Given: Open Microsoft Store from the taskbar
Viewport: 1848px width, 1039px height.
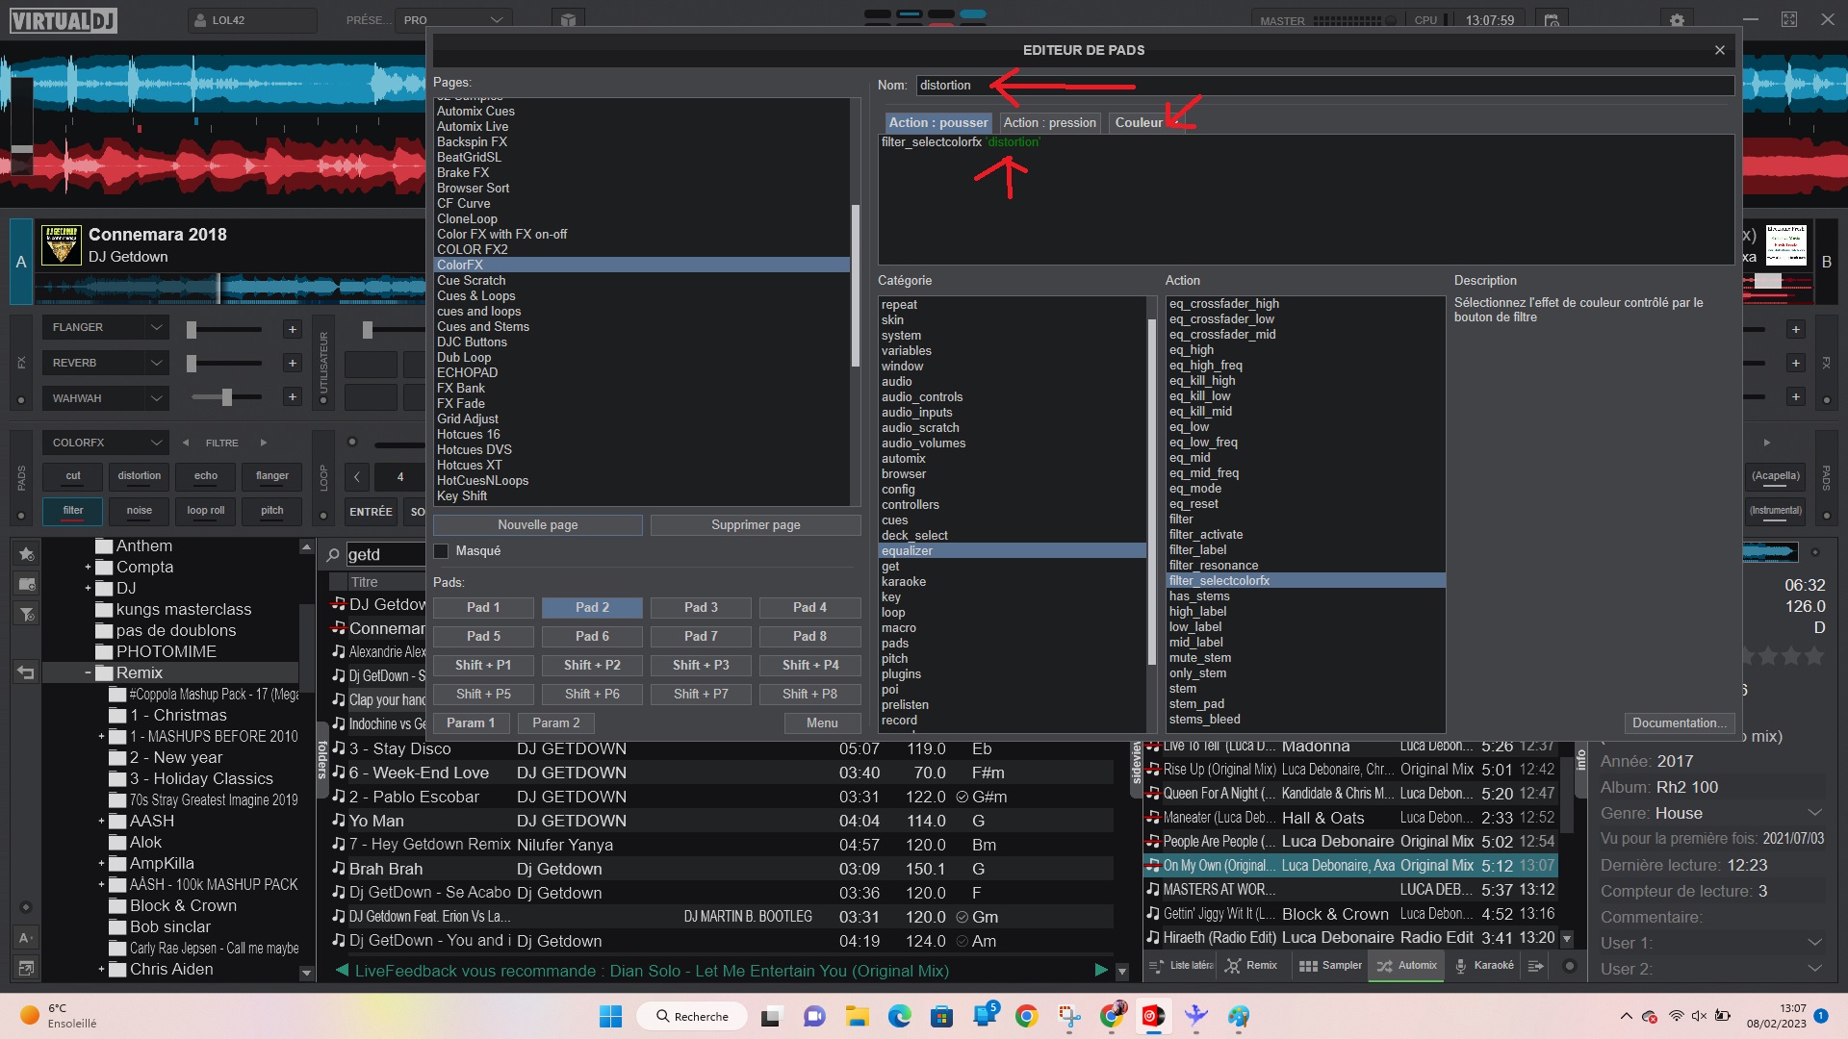Looking at the screenshot, I should [x=941, y=1016].
